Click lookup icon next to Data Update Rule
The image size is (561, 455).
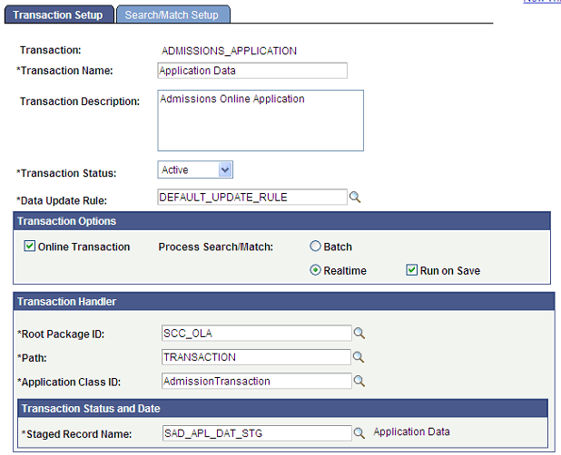pos(356,197)
